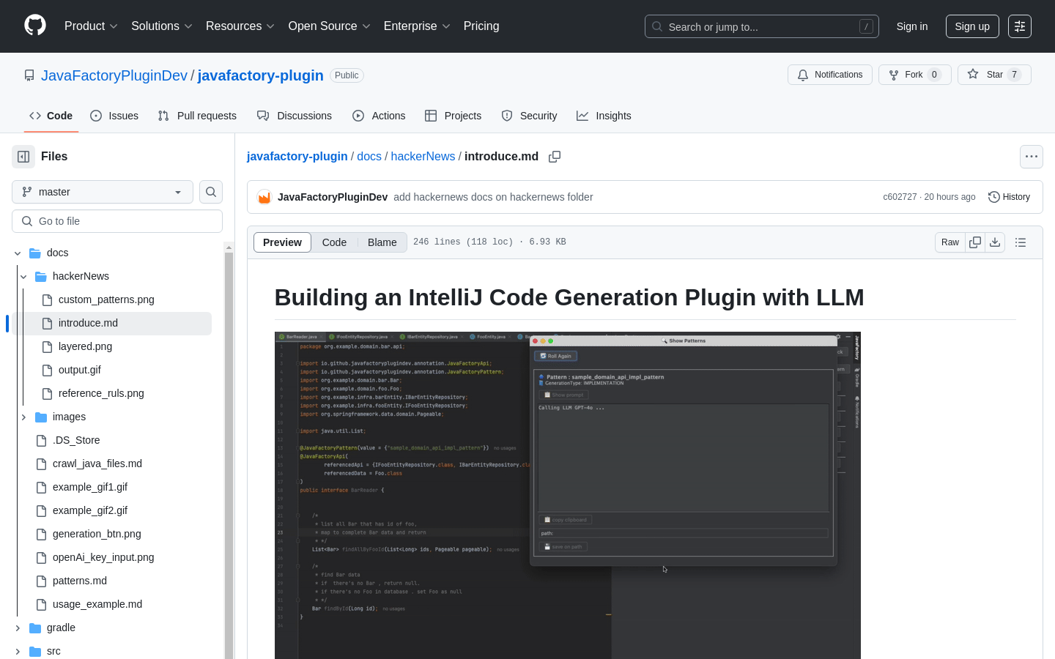This screenshot has height=659, width=1055.
Task: Click the search files magnifier button
Action: [211, 192]
